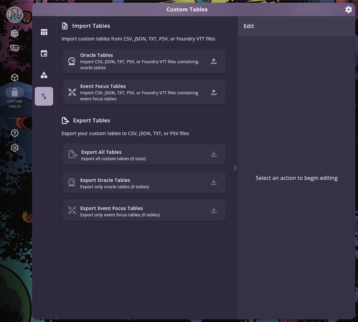Click the file export icon on Export All Tables

(x=73, y=154)
